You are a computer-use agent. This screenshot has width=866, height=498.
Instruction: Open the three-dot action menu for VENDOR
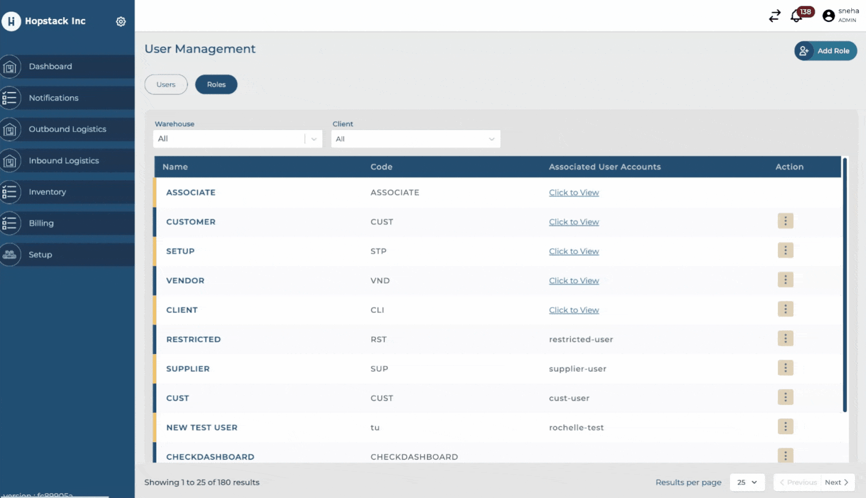785,280
